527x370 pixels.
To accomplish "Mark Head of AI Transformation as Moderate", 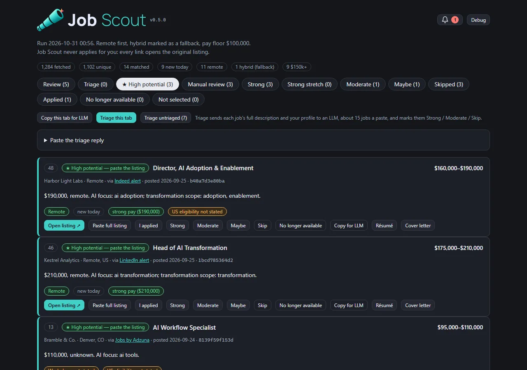I will [x=208, y=305].
